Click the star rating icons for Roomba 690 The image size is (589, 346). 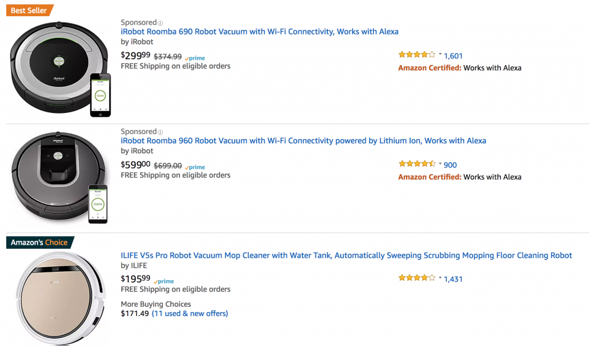click(x=417, y=55)
